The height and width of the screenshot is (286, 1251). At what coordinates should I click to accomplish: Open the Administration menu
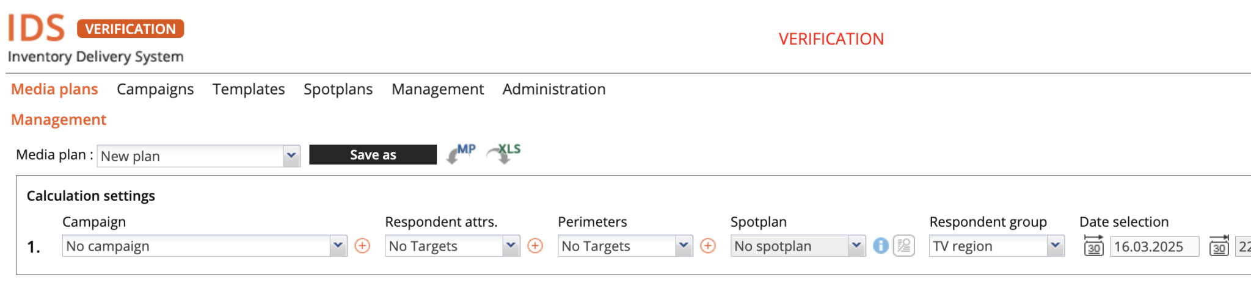coord(554,89)
